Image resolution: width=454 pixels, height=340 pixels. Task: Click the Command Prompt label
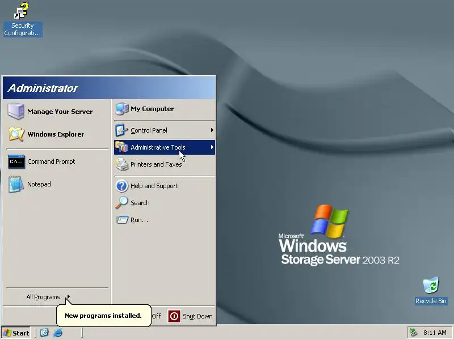point(51,161)
